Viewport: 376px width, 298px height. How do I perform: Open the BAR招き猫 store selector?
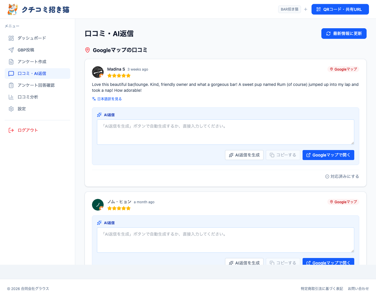tap(289, 9)
